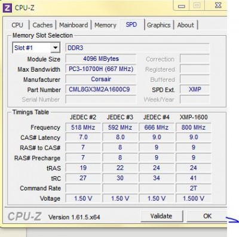This screenshot has width=239, height=237.
Task: Click the empty Serial Number field
Action: tap(101, 100)
